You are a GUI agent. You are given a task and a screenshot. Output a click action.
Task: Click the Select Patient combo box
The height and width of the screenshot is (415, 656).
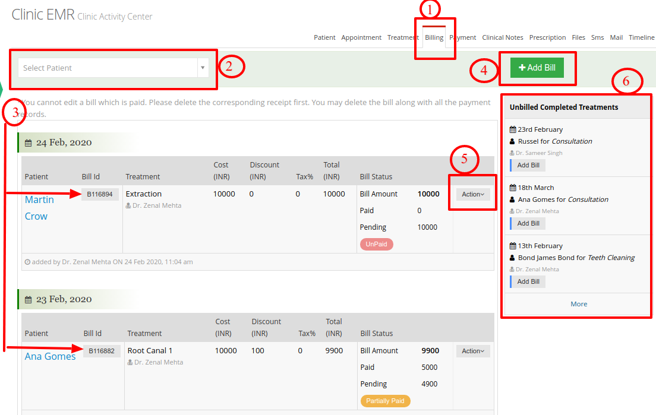click(113, 68)
